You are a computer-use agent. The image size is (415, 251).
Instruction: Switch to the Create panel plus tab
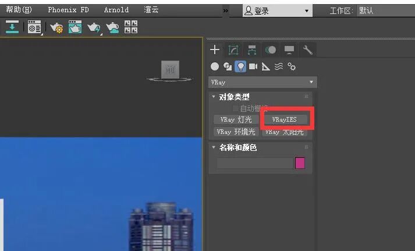[x=215, y=50]
